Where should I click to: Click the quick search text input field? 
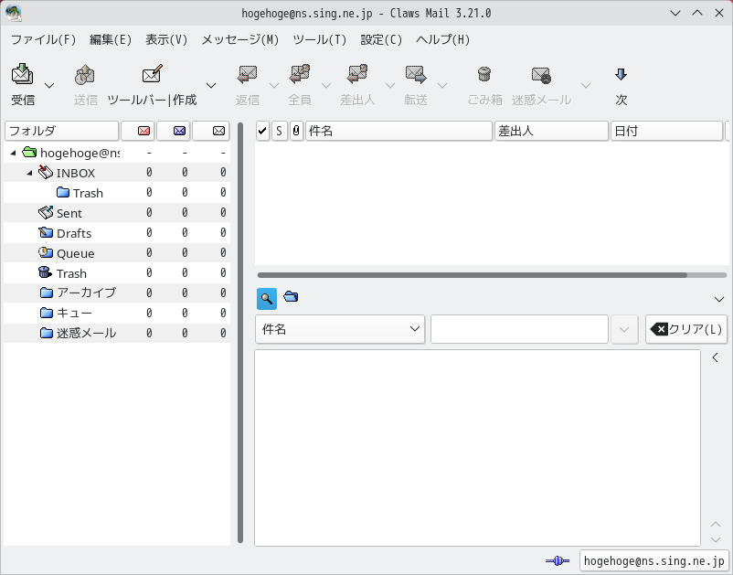click(519, 329)
